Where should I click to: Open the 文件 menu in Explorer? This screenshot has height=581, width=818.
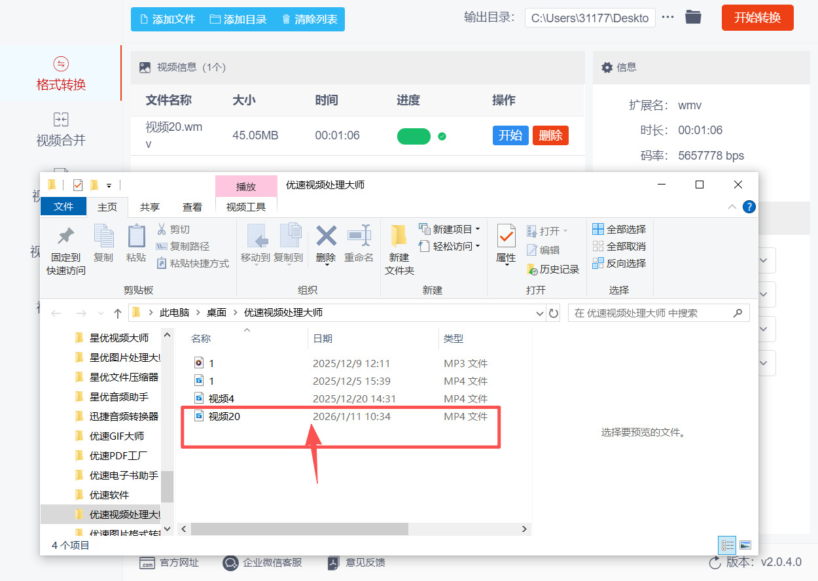coord(63,207)
